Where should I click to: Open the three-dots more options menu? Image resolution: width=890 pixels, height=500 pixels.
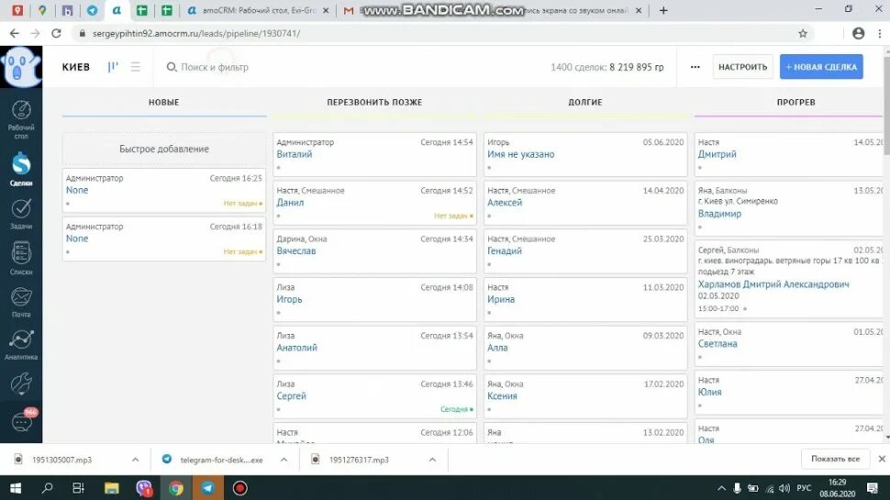click(695, 67)
